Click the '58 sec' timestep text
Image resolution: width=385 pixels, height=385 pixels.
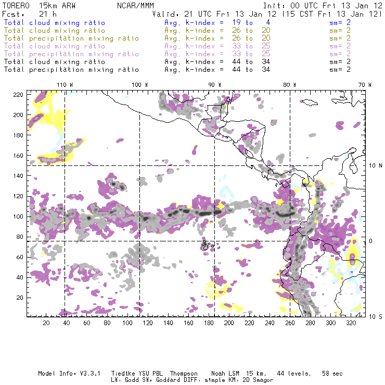(x=332, y=374)
